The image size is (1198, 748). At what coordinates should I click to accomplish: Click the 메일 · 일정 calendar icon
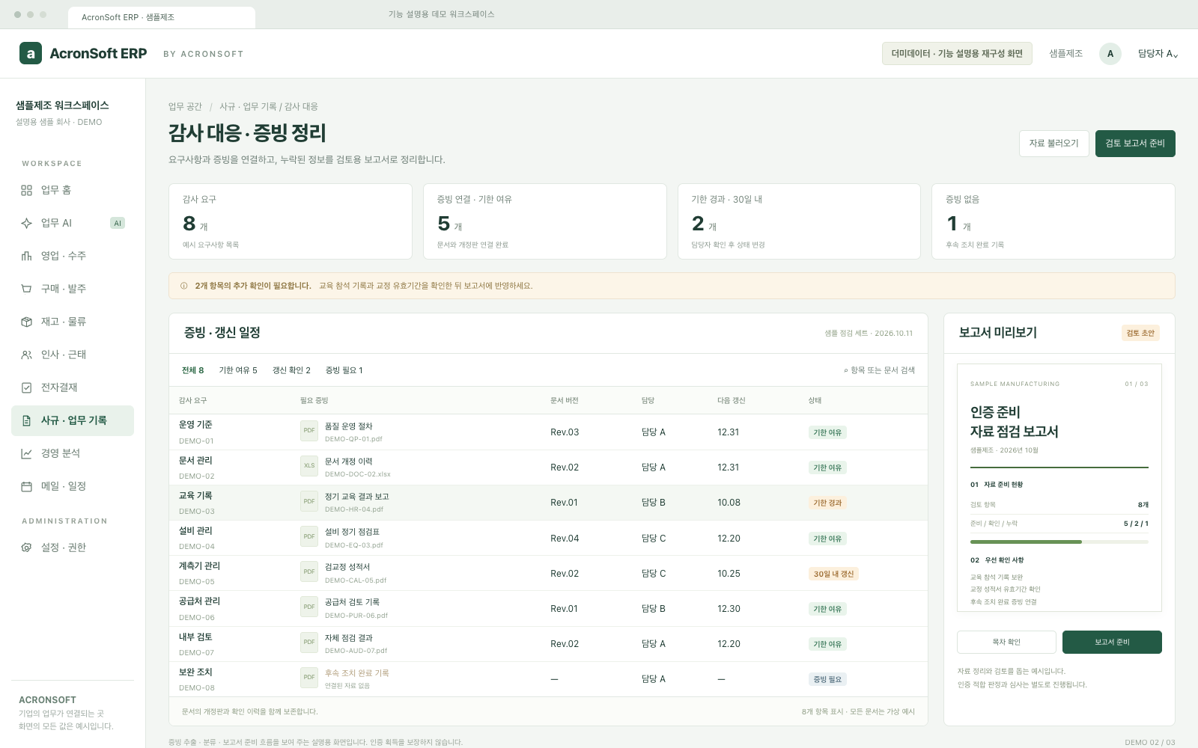[26, 486]
